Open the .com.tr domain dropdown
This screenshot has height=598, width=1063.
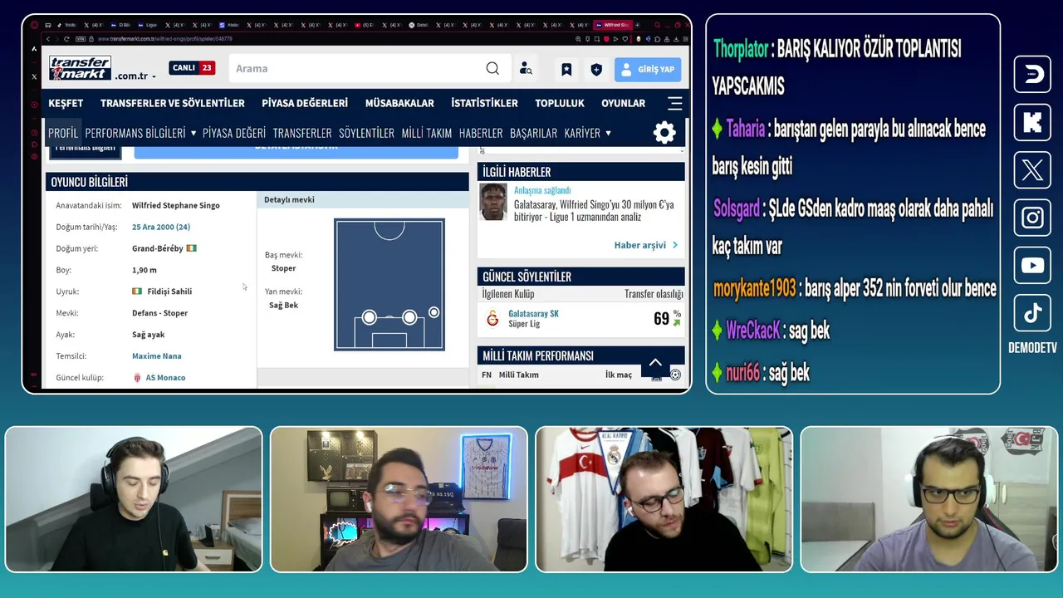click(x=135, y=76)
